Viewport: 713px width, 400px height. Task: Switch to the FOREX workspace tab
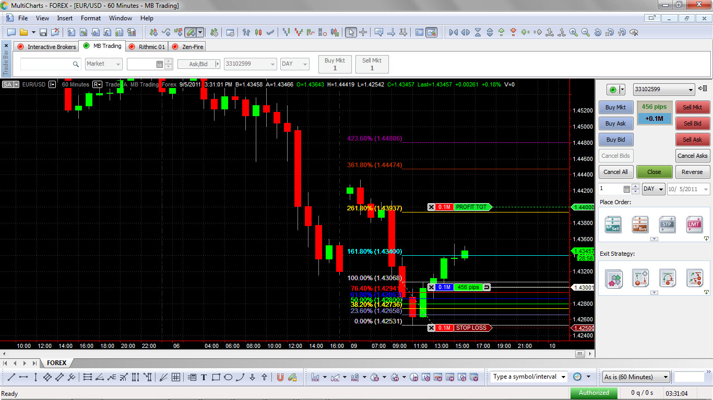(56, 363)
